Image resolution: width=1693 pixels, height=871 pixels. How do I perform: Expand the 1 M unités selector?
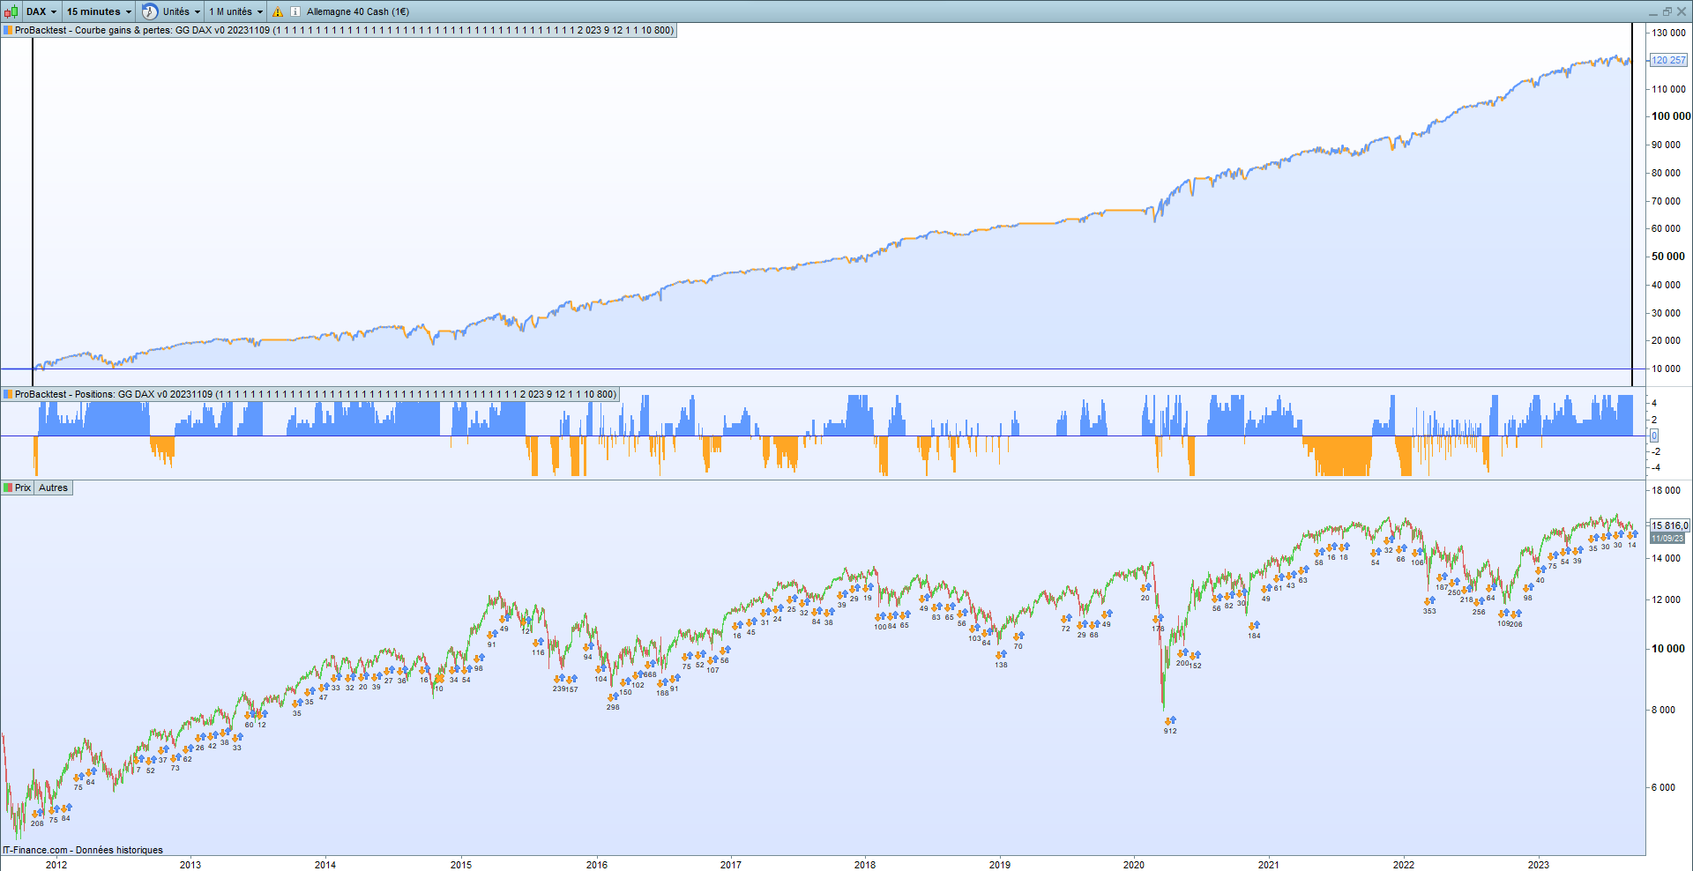point(235,11)
